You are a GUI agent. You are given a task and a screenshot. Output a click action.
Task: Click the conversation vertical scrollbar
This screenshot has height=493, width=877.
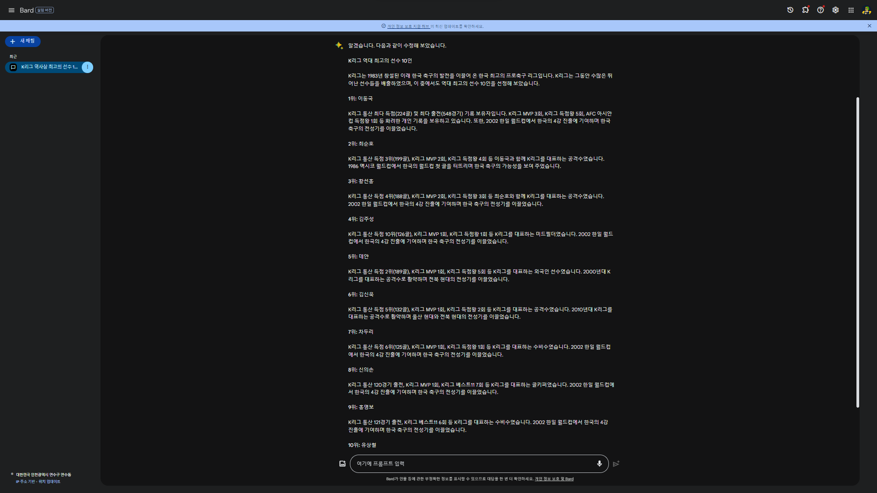tap(857, 251)
